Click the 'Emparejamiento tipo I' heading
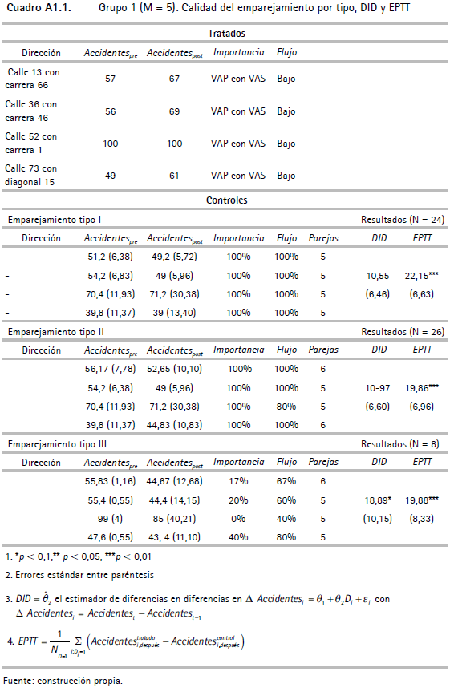 [55, 220]
